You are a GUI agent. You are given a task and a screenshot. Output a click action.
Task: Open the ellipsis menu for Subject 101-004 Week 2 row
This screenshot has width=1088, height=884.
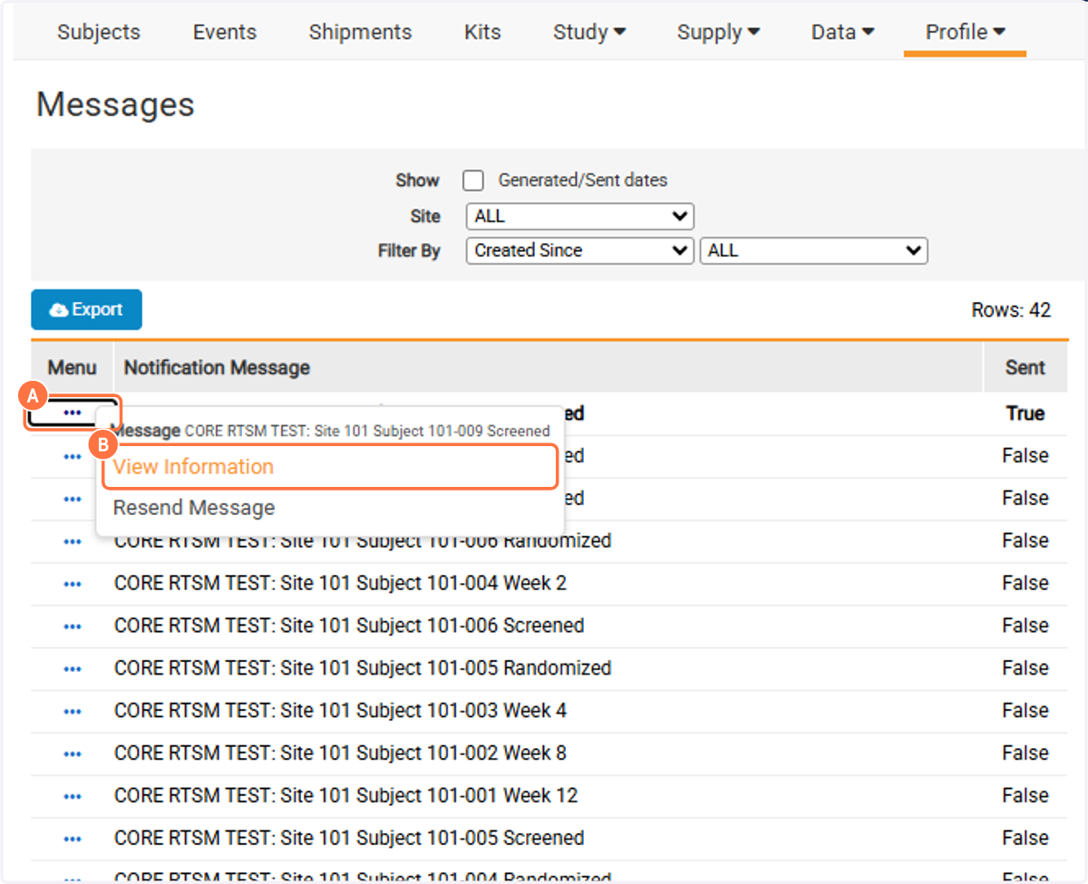coord(73,584)
